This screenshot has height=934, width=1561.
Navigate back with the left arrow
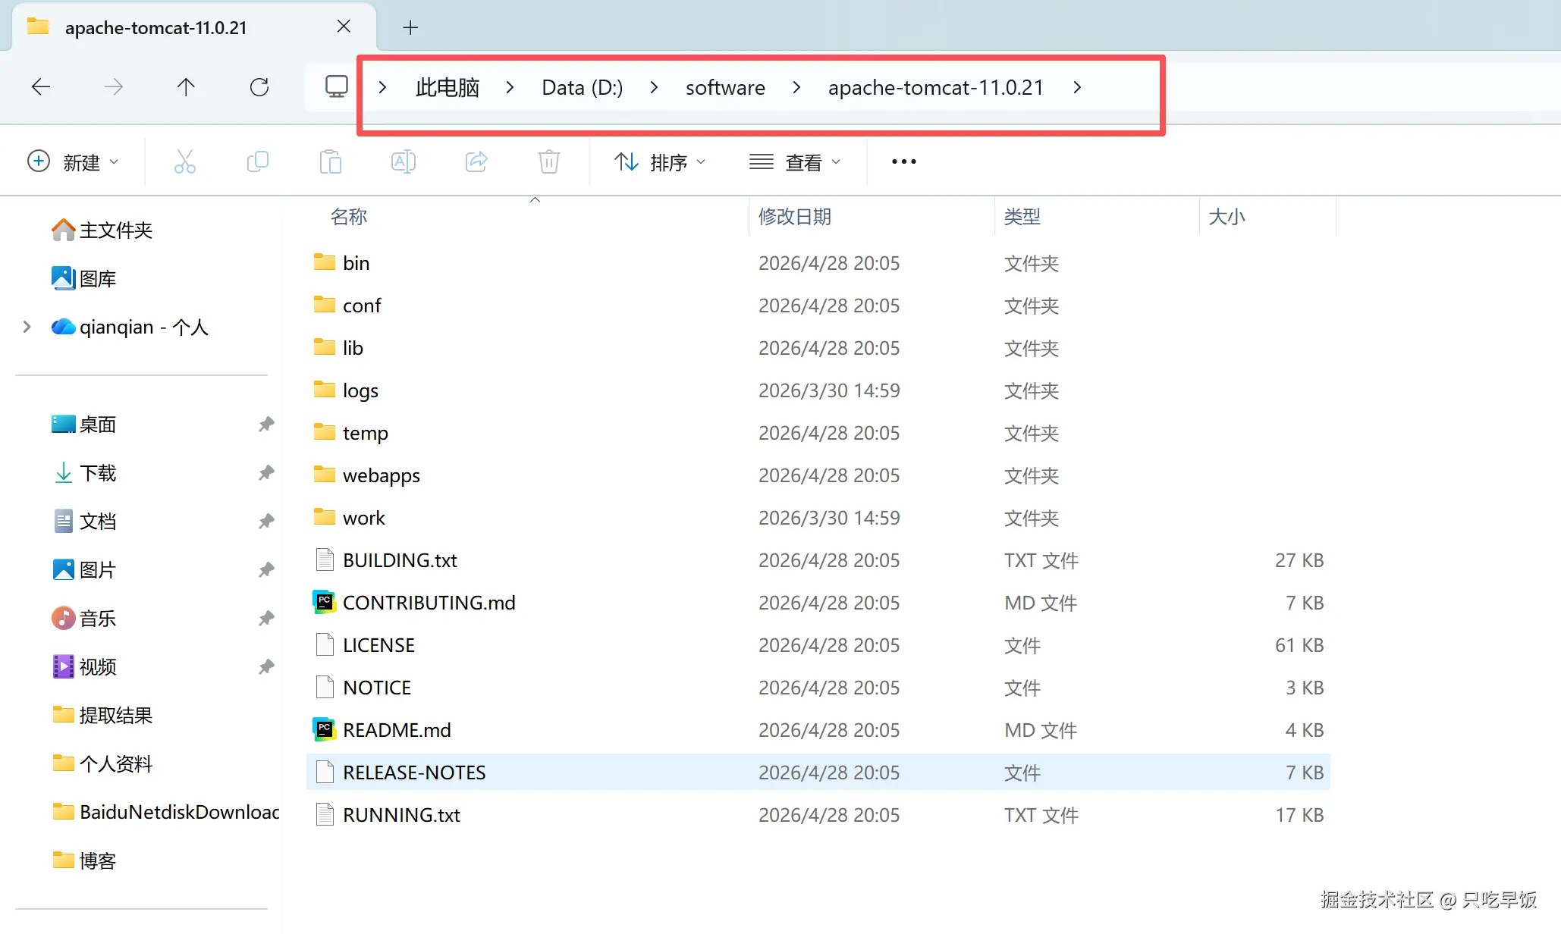coord(41,87)
